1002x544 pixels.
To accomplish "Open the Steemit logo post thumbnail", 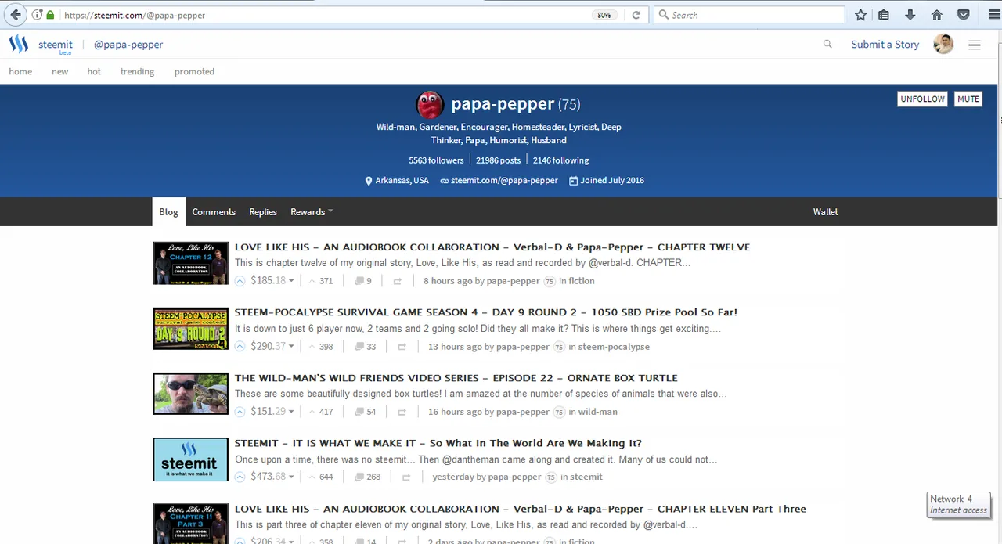I will [x=190, y=459].
